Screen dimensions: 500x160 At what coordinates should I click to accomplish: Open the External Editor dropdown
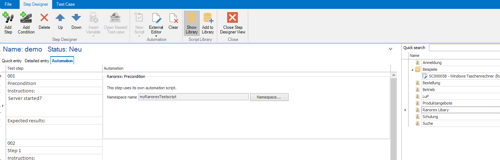156,36
